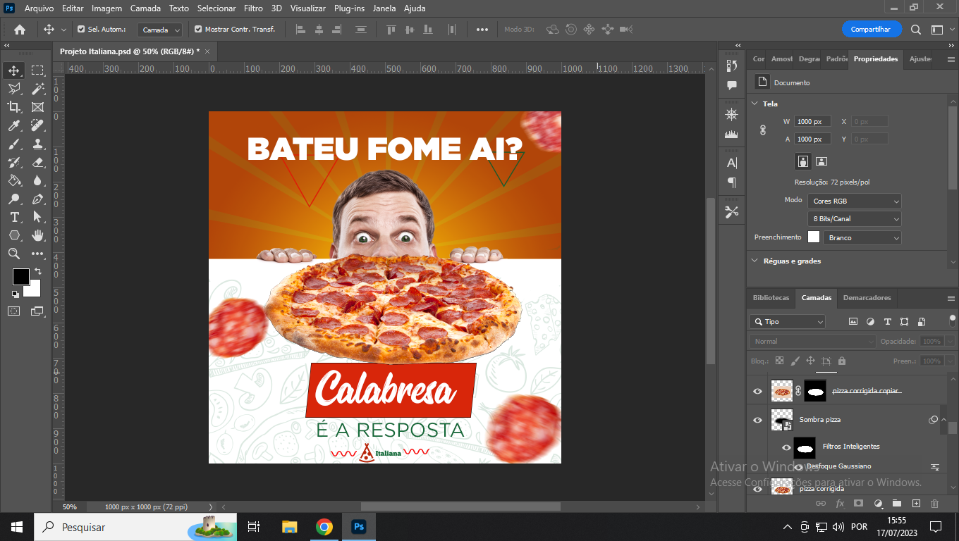959x541 pixels.
Task: Select the Horizontal Type tool
Action: 14,217
